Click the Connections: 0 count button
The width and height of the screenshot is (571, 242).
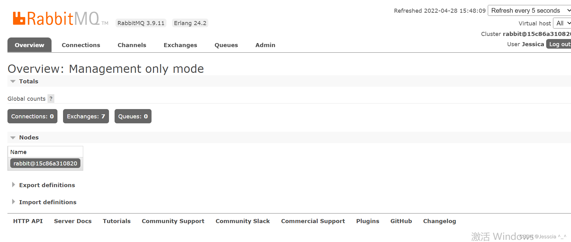(x=32, y=116)
